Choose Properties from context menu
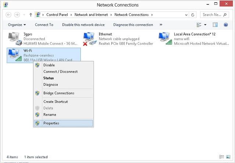This screenshot has width=235, height=163. (64, 123)
